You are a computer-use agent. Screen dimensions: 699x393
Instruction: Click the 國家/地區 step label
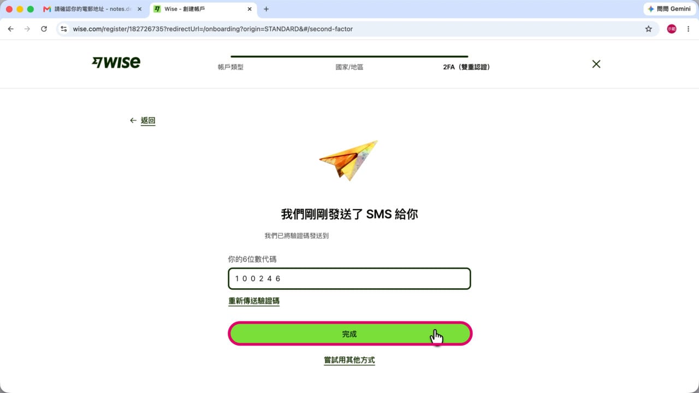point(349,67)
